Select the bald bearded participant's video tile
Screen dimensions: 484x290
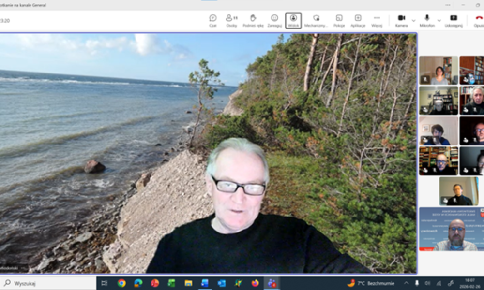[455, 234]
